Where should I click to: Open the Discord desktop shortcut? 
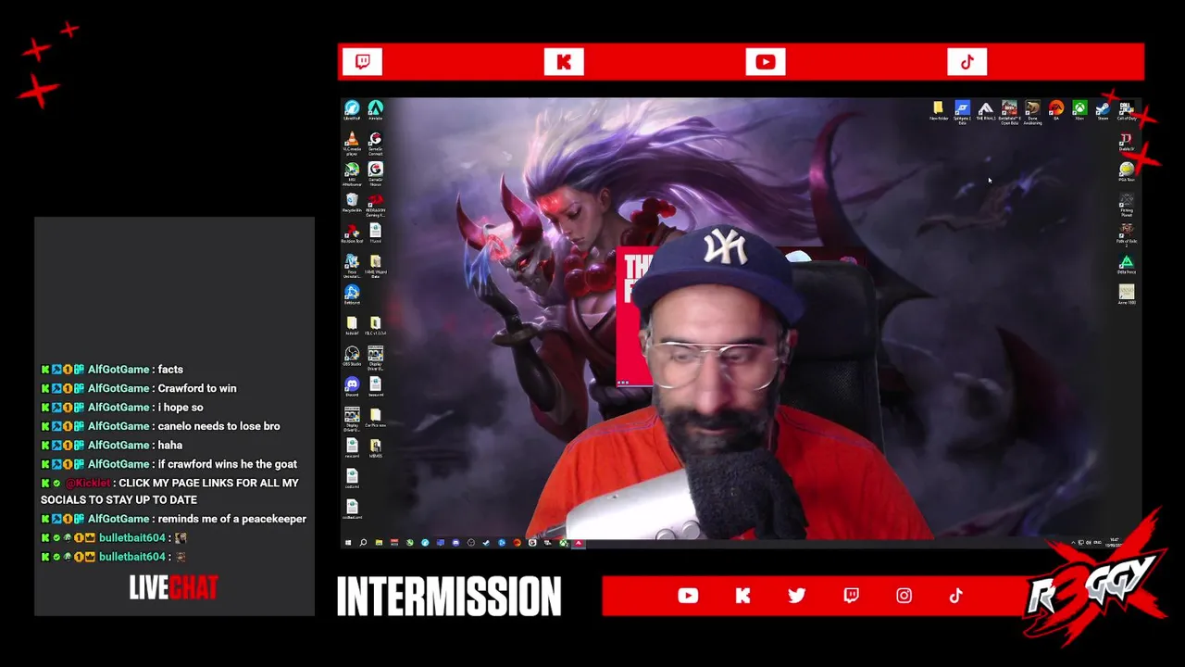coord(352,387)
